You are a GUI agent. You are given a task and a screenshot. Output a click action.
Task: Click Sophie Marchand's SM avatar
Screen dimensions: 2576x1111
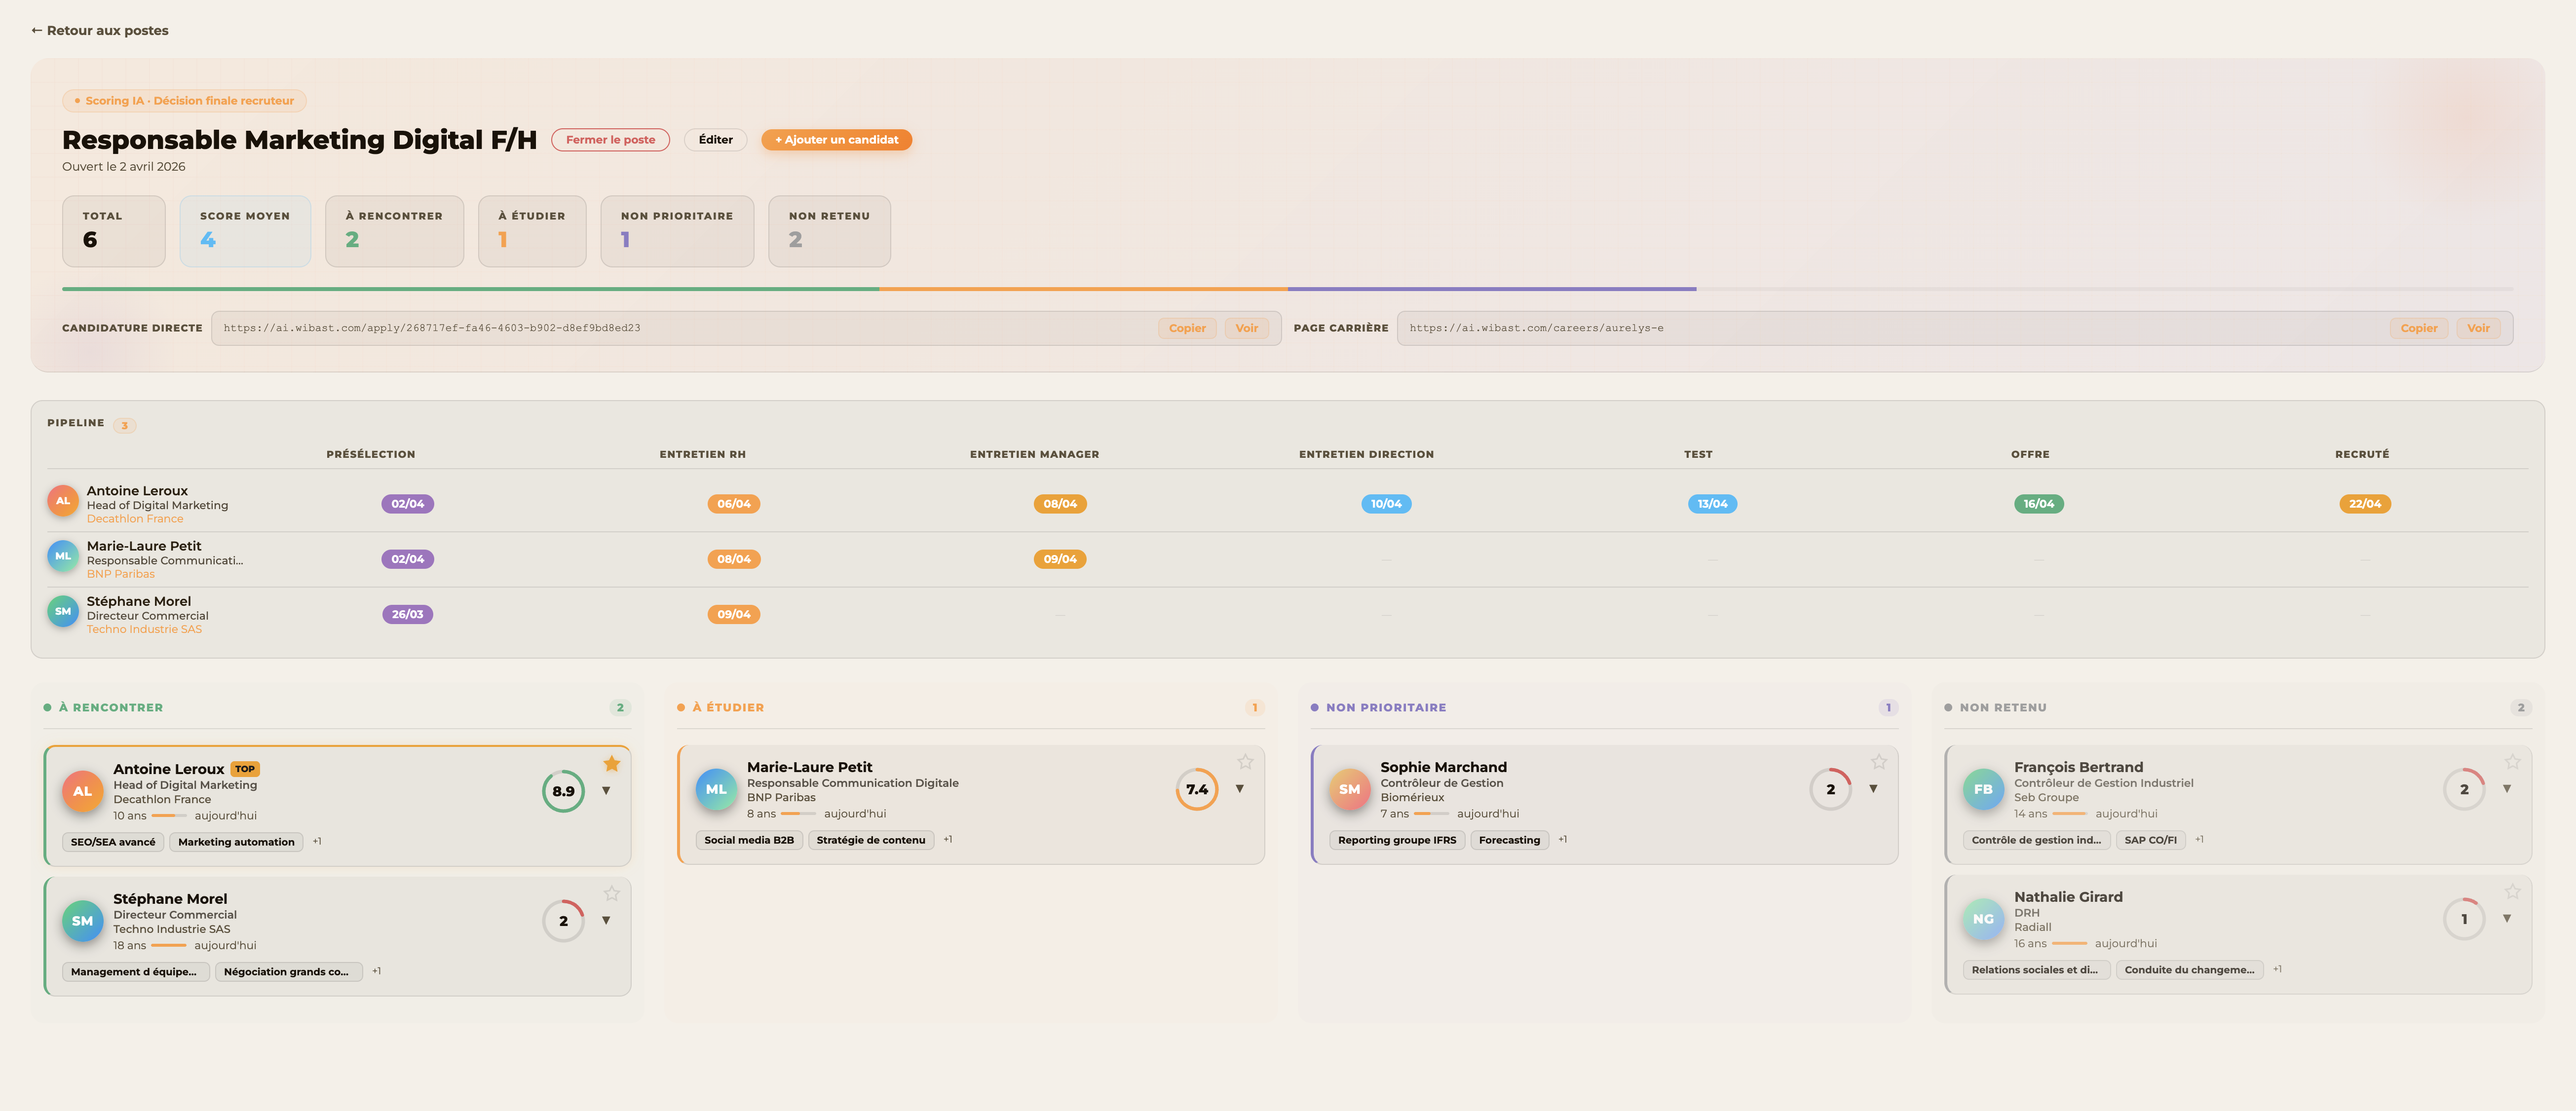click(x=1349, y=790)
